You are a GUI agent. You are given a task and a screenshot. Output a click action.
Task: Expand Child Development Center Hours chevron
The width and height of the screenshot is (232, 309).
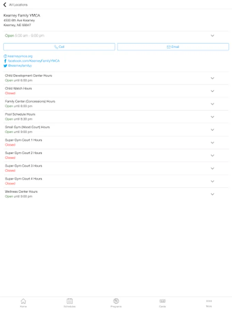click(x=212, y=78)
